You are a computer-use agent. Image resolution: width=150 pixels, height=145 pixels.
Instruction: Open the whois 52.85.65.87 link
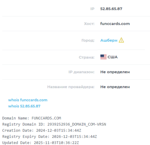pyautogui.click(x=24, y=106)
